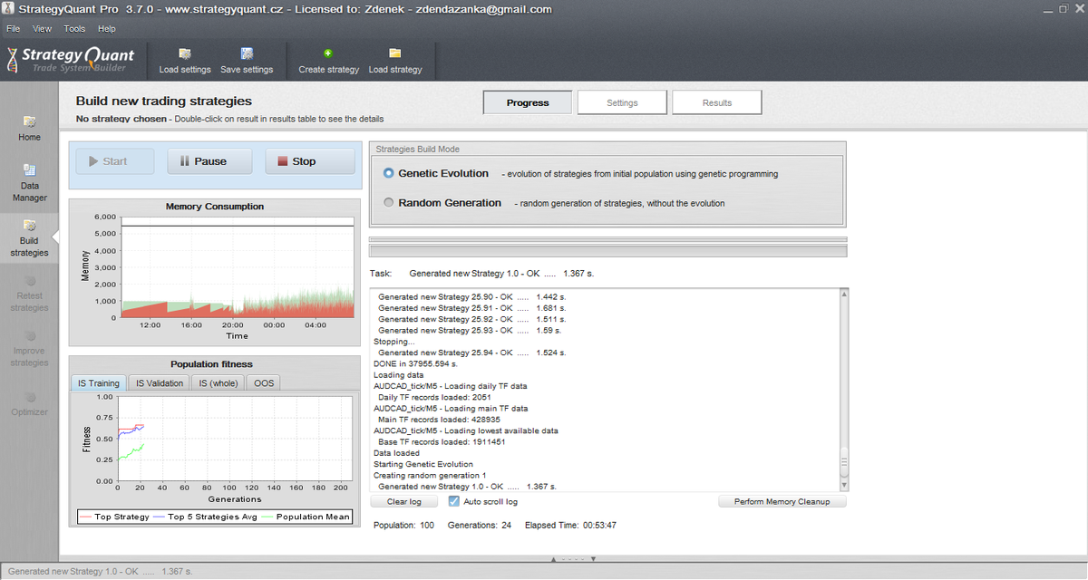This screenshot has height=580, width=1088.
Task: Click the status bar message text
Action: [99, 572]
